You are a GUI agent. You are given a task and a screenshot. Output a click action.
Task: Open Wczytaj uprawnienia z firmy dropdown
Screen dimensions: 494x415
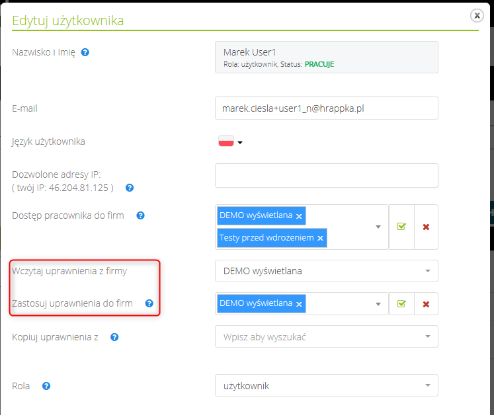click(x=326, y=270)
